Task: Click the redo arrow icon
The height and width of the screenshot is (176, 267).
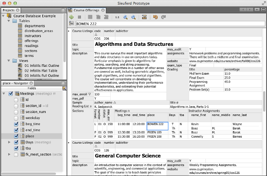Action: pos(164,17)
